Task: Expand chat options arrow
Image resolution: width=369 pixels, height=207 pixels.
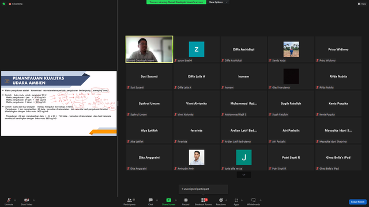Action: coord(157,200)
